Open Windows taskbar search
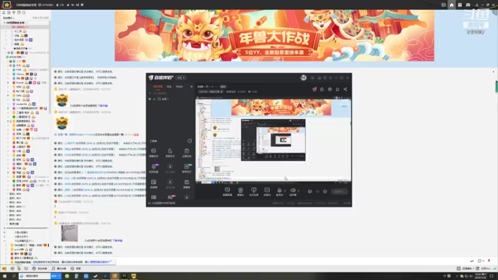The width and height of the screenshot is (498, 280). [x=14, y=276]
